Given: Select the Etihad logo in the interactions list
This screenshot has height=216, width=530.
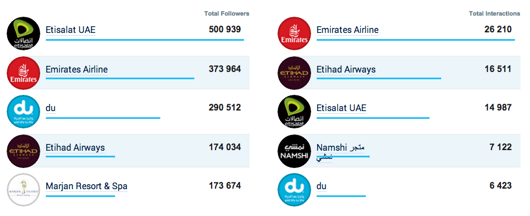Looking at the screenshot, I should tap(294, 73).
